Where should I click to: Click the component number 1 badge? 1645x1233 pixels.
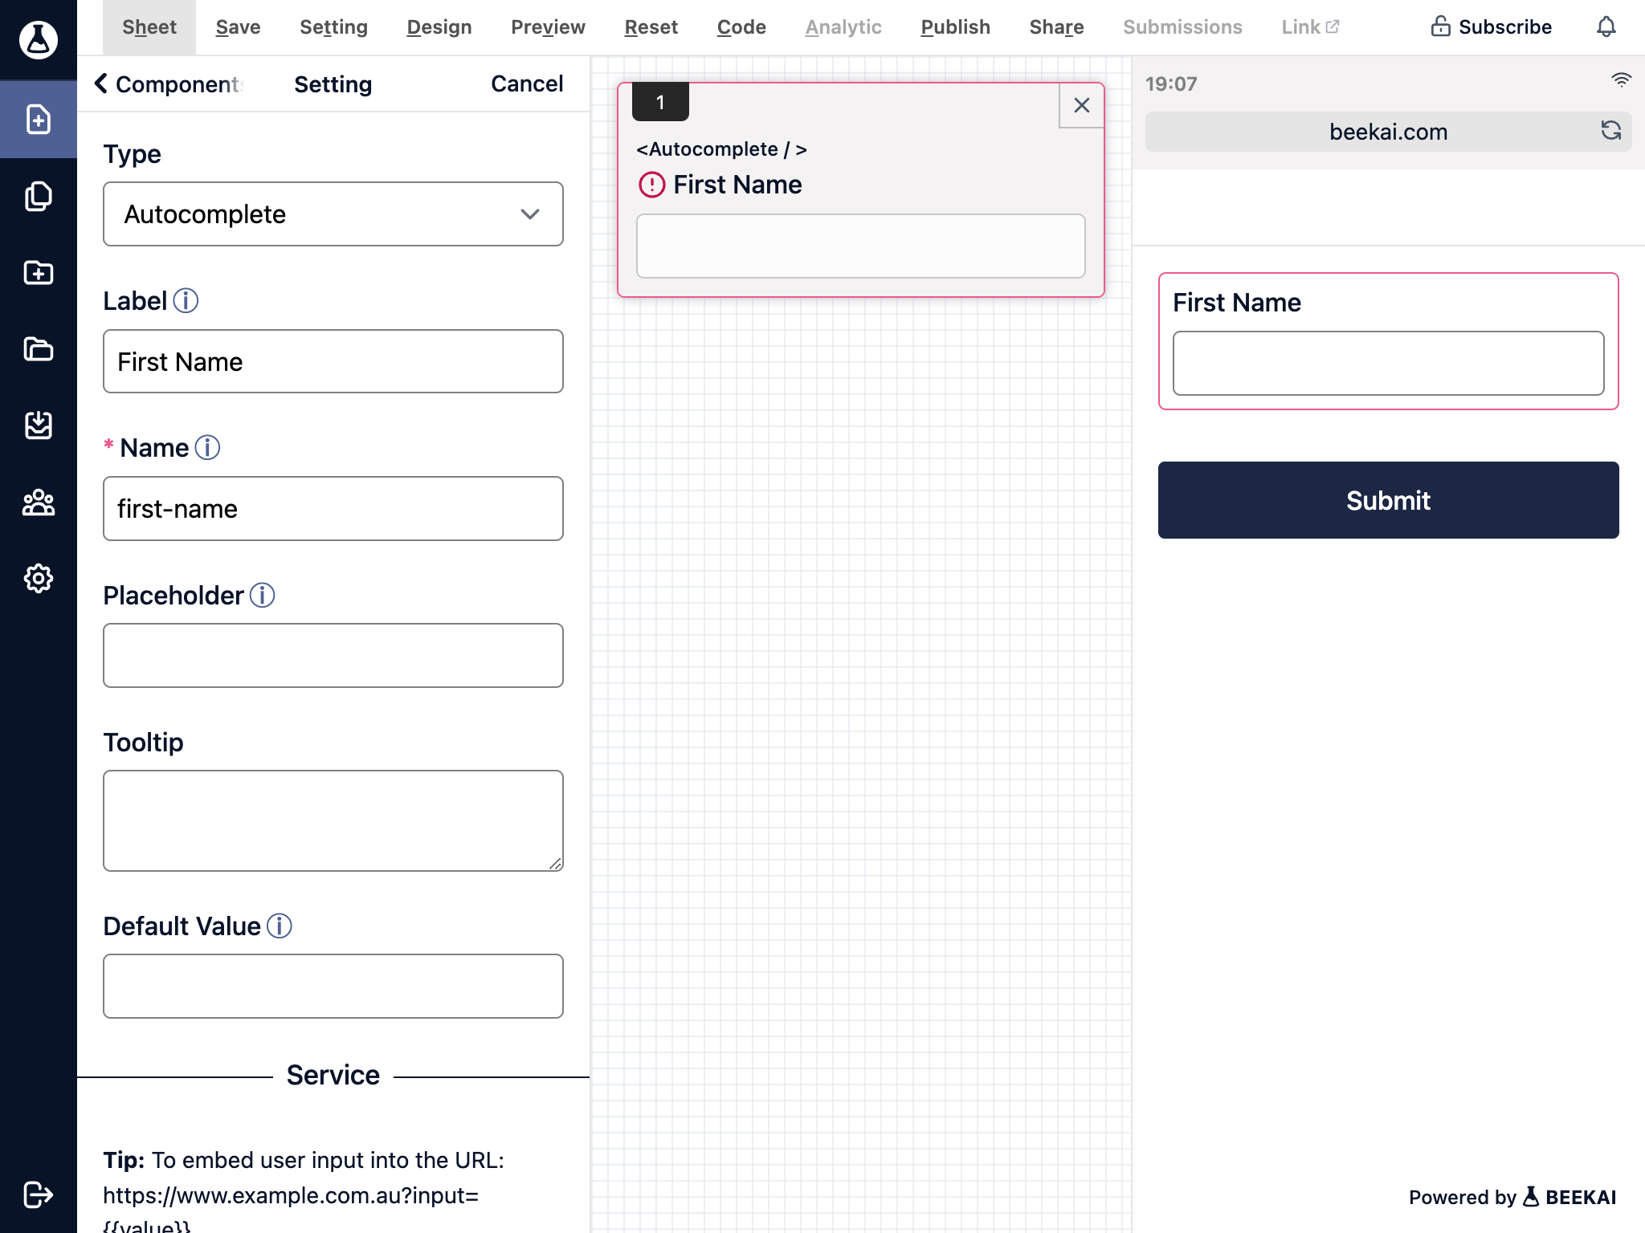660,102
